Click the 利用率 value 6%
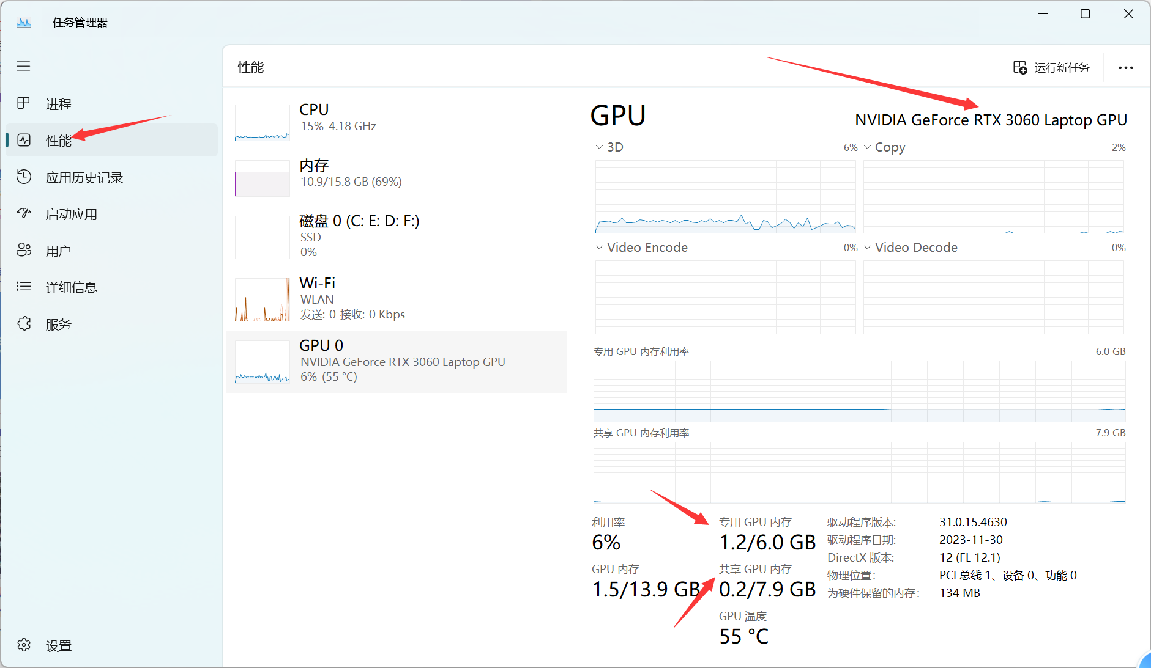1151x668 pixels. pos(606,543)
